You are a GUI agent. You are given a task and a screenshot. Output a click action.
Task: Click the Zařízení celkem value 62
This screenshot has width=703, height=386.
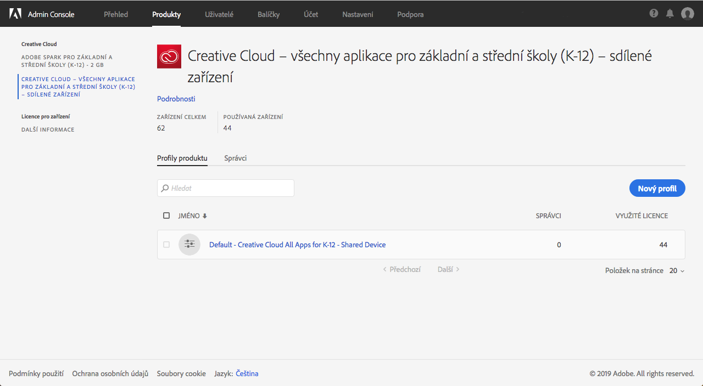click(161, 128)
